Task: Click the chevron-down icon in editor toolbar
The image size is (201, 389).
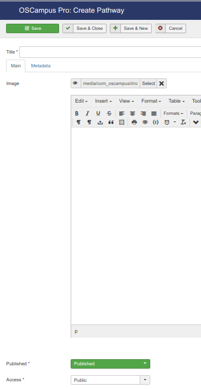Action: point(196,122)
